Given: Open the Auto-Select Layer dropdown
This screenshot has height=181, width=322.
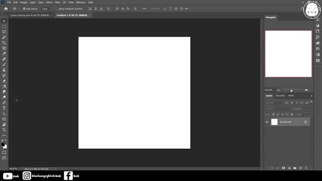Looking at the screenshot, I should pyautogui.click(x=46, y=9).
